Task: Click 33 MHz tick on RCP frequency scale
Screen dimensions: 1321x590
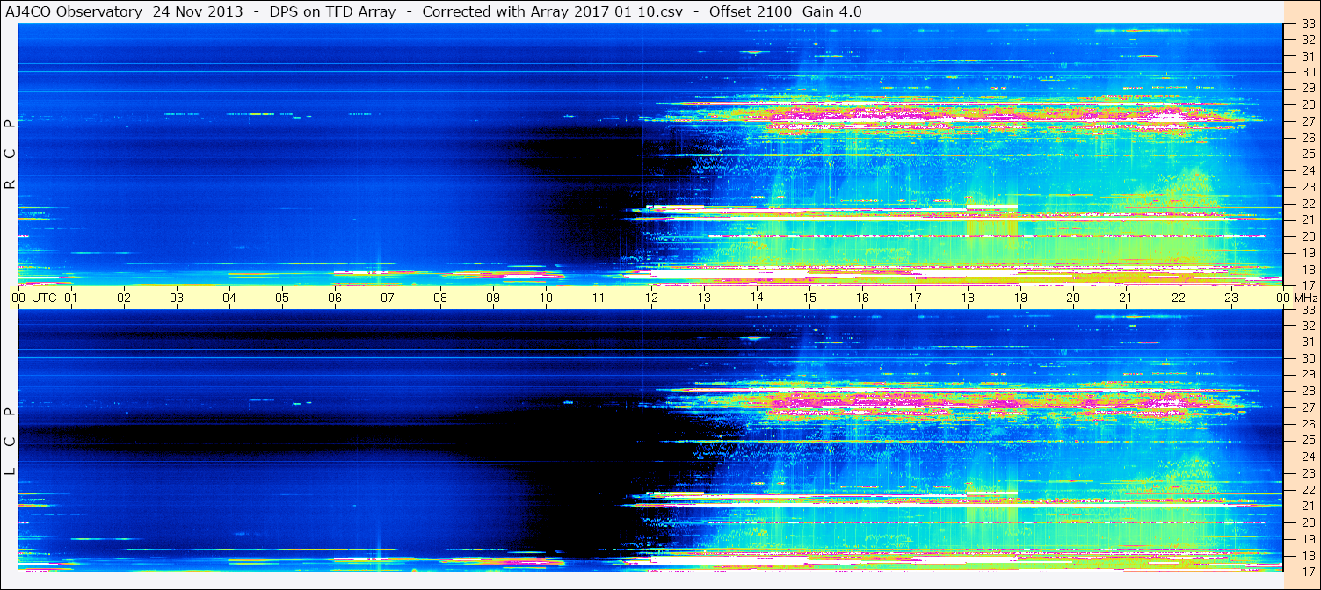Action: 1307,24
